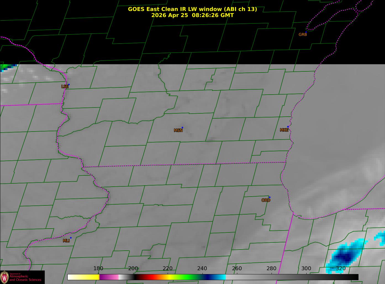The width and height of the screenshot is (385, 284).
Task: Click the cyan segment of the color bar
Action: pos(220,277)
